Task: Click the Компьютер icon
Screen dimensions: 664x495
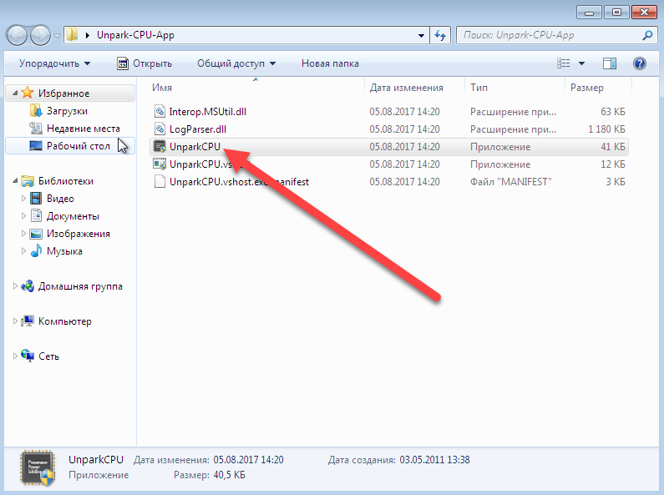Action: click(x=28, y=321)
